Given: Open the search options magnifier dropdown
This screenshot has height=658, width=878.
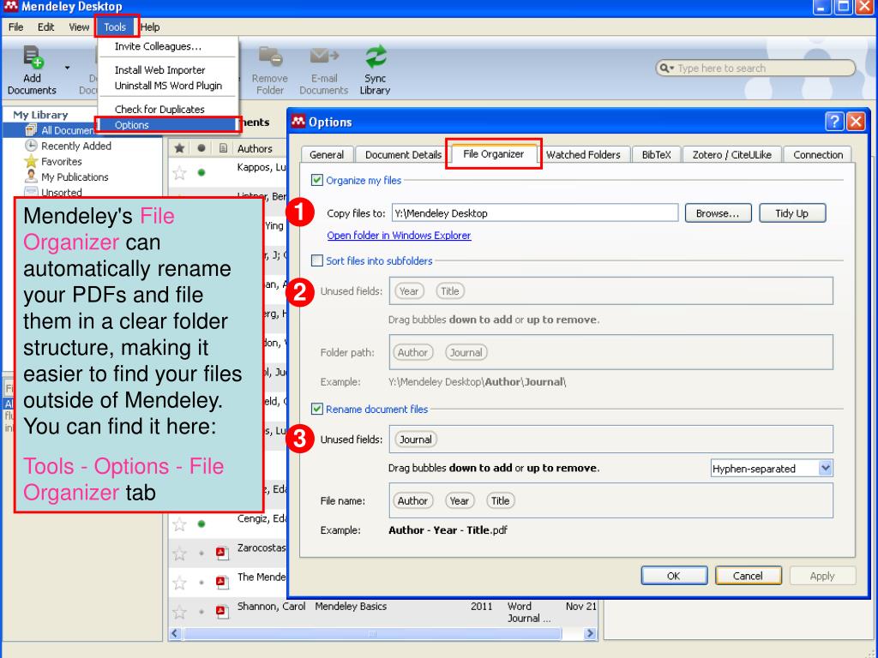Looking at the screenshot, I should click(667, 69).
